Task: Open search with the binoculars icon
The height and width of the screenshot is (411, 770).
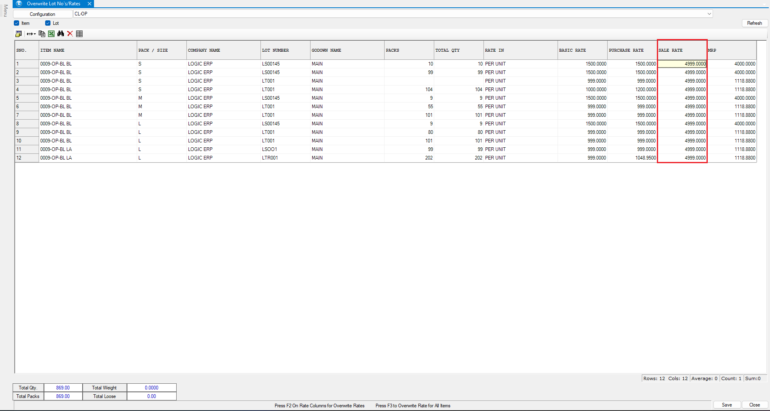Action: 61,34
